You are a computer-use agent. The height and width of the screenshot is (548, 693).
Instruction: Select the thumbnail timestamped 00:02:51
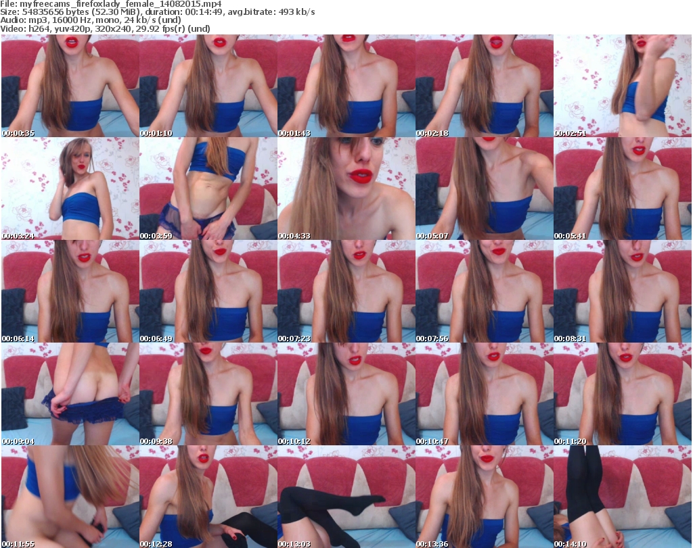[x=623, y=86]
